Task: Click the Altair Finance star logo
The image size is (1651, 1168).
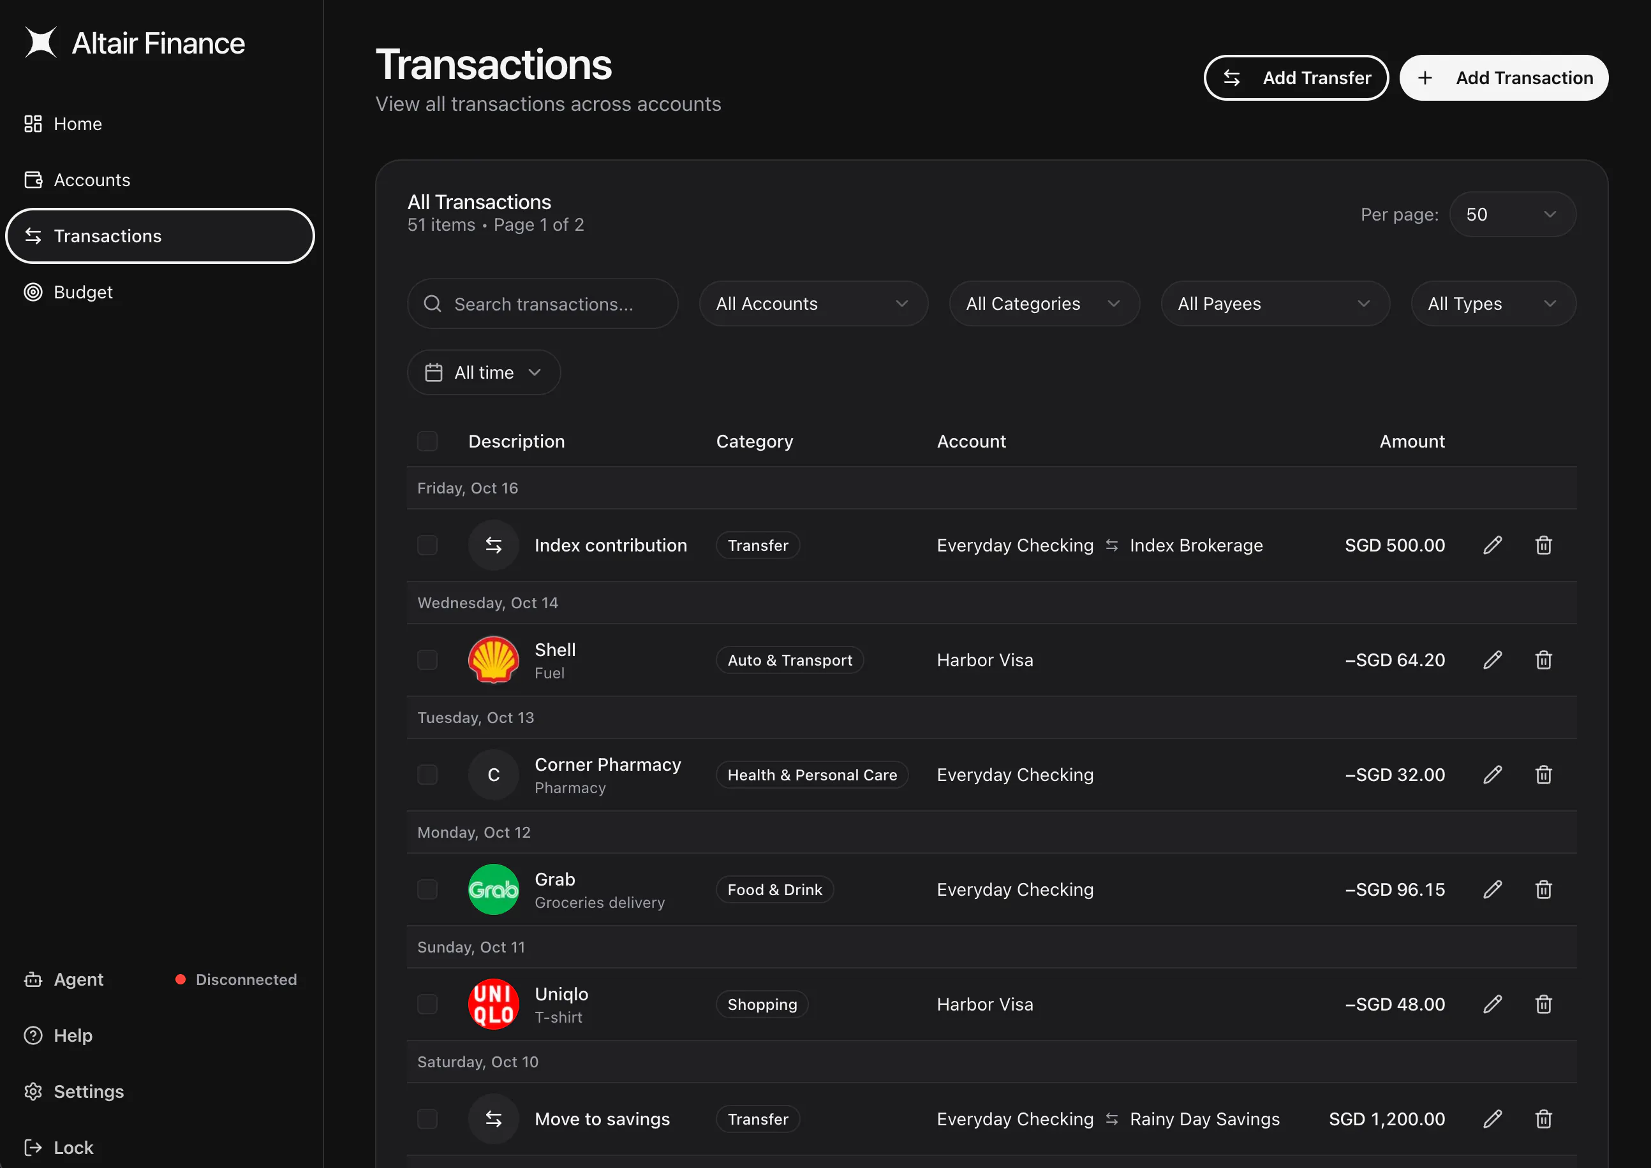Action: click(x=40, y=43)
